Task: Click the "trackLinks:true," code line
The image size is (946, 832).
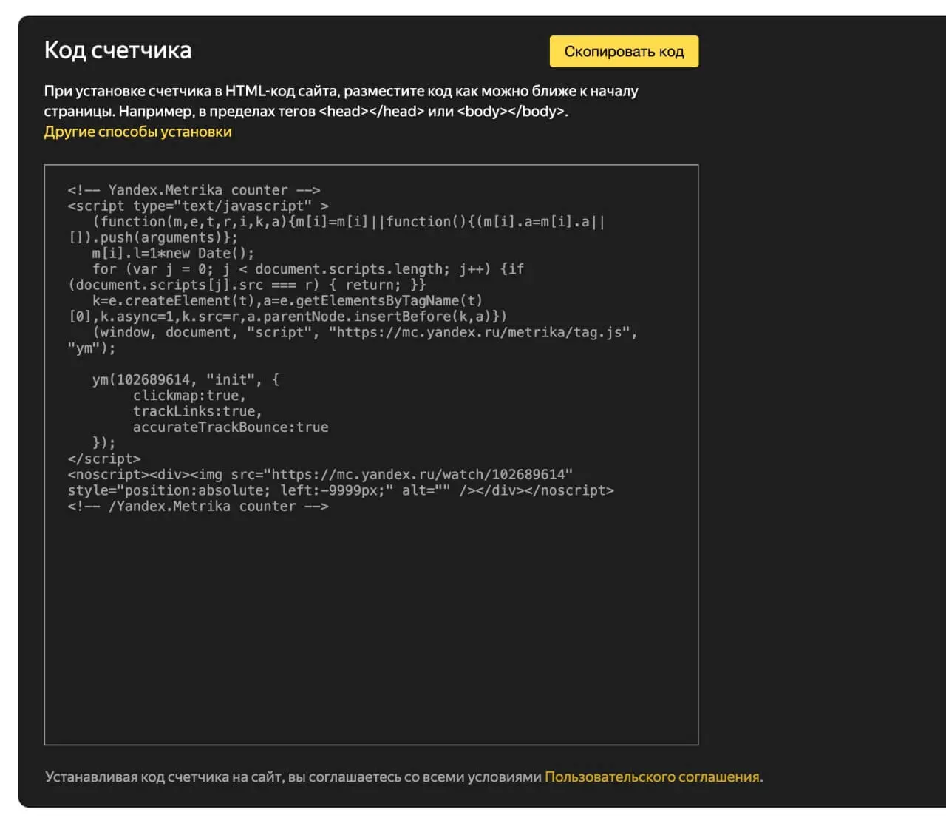Action: pos(197,411)
